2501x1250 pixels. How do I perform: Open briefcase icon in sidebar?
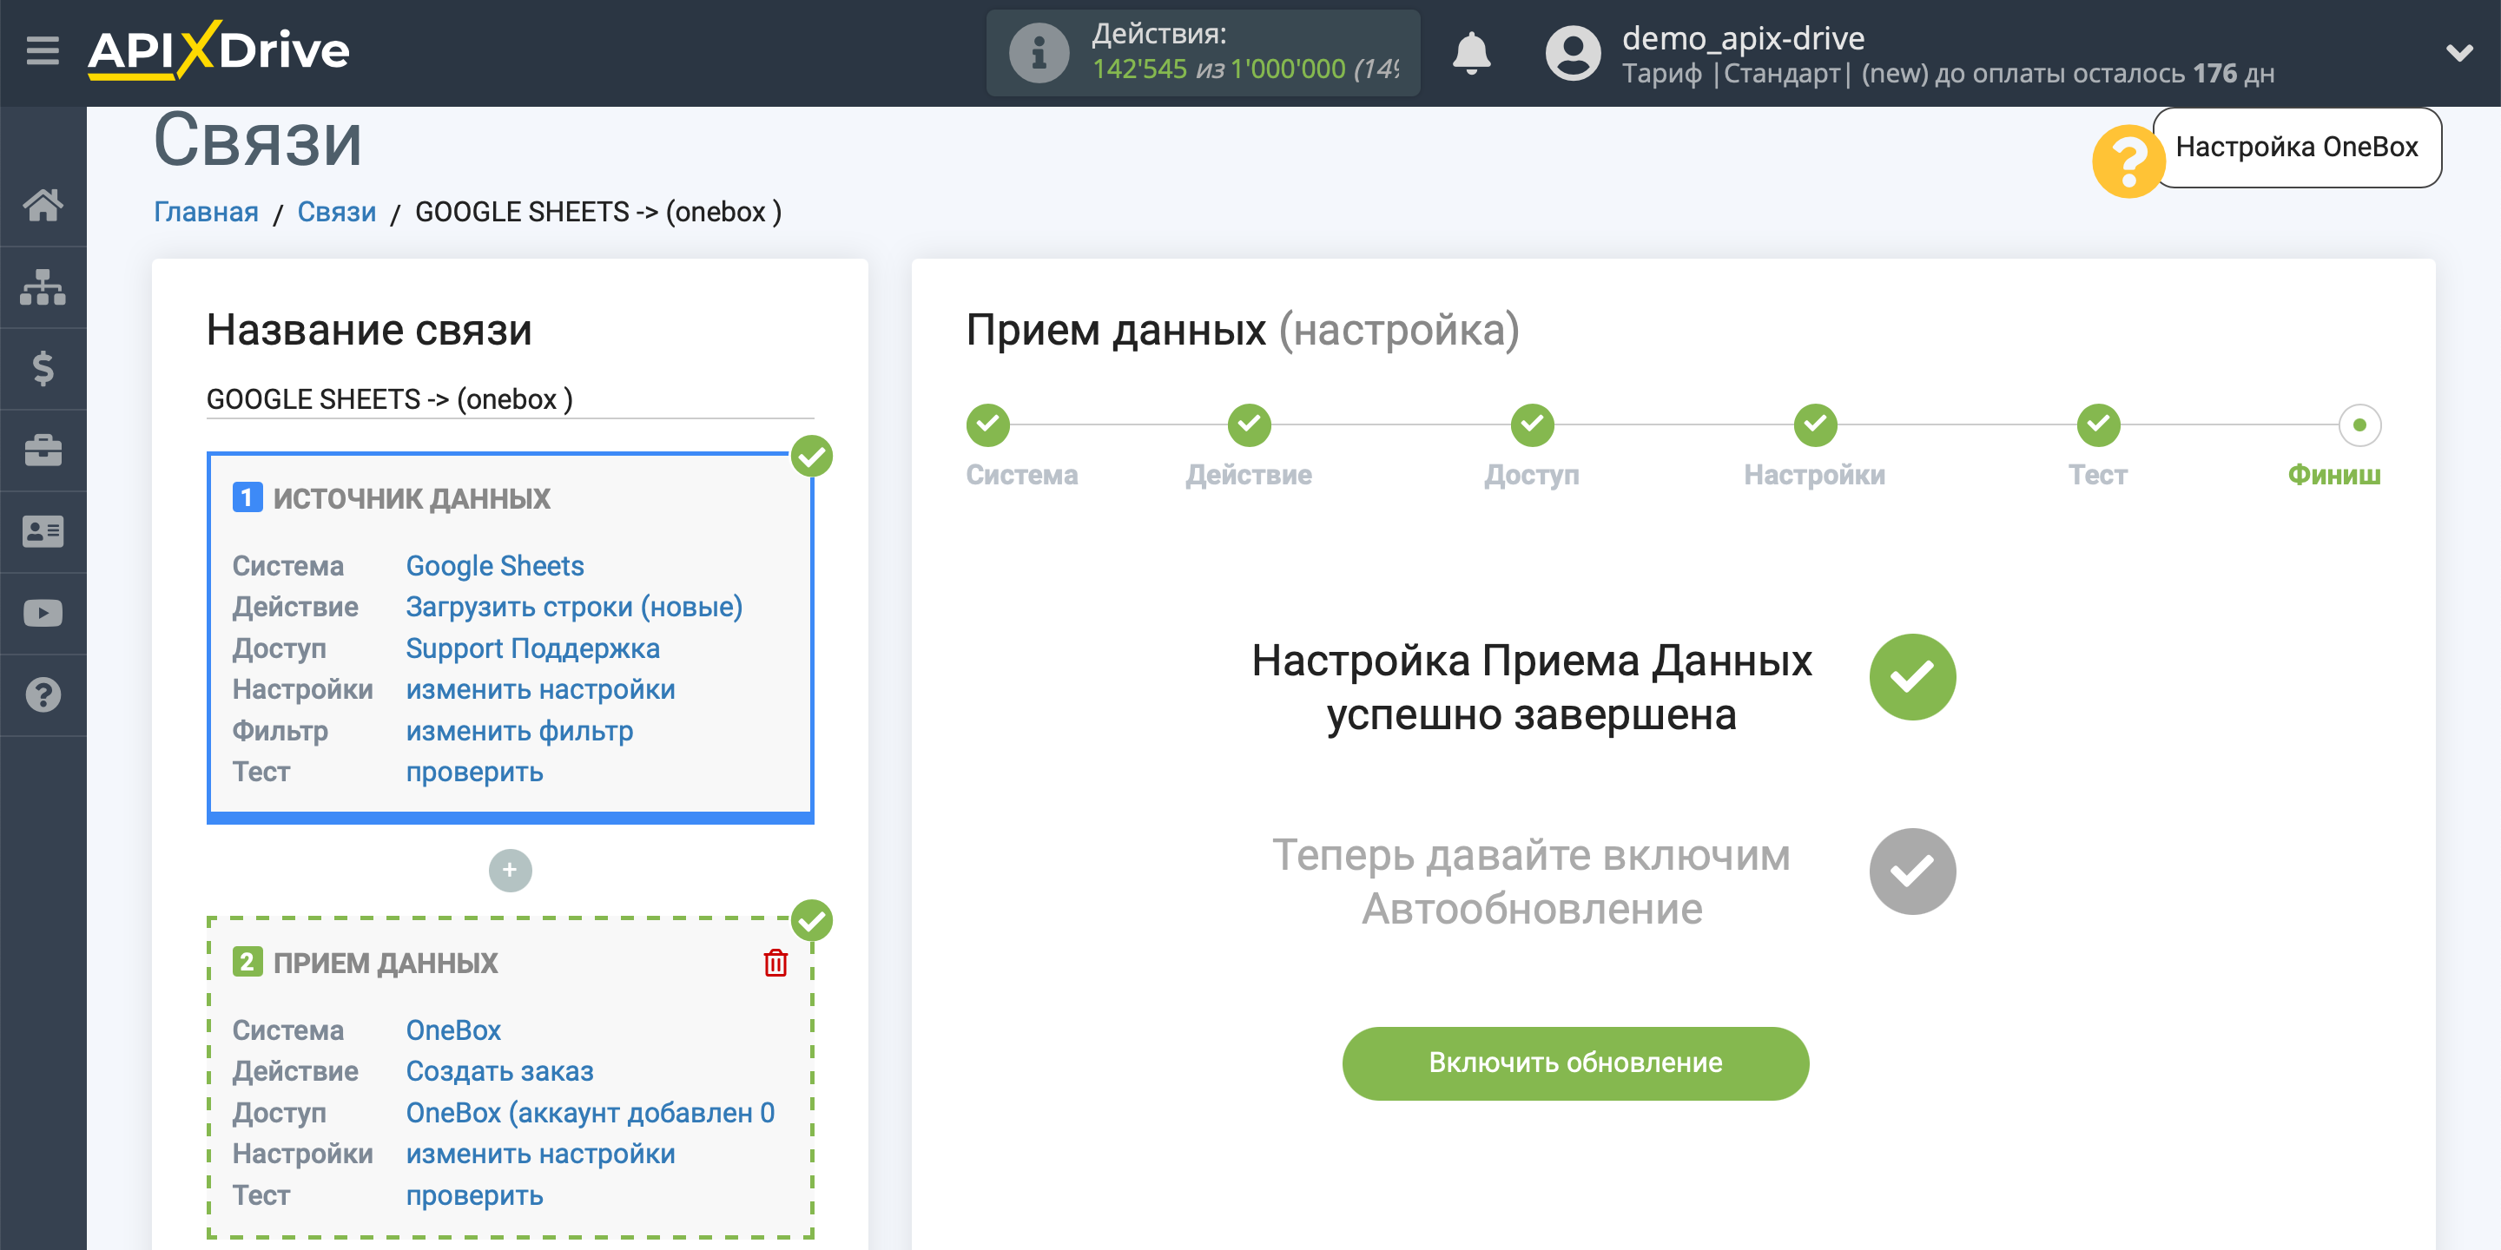[x=43, y=451]
